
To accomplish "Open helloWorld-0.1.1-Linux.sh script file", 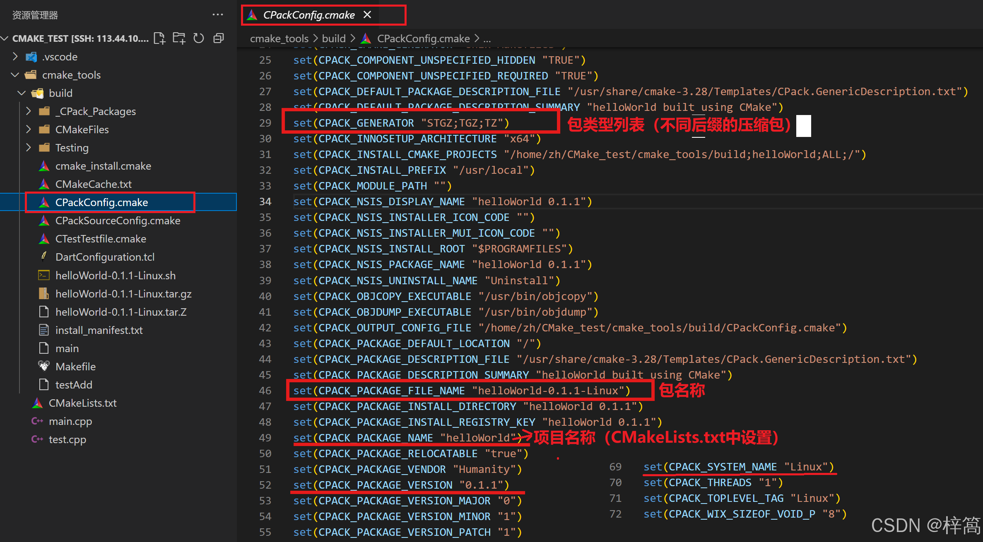I will pyautogui.click(x=116, y=276).
